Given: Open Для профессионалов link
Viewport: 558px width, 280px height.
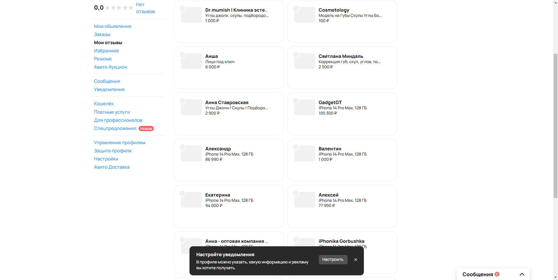Looking at the screenshot, I should [x=118, y=120].
